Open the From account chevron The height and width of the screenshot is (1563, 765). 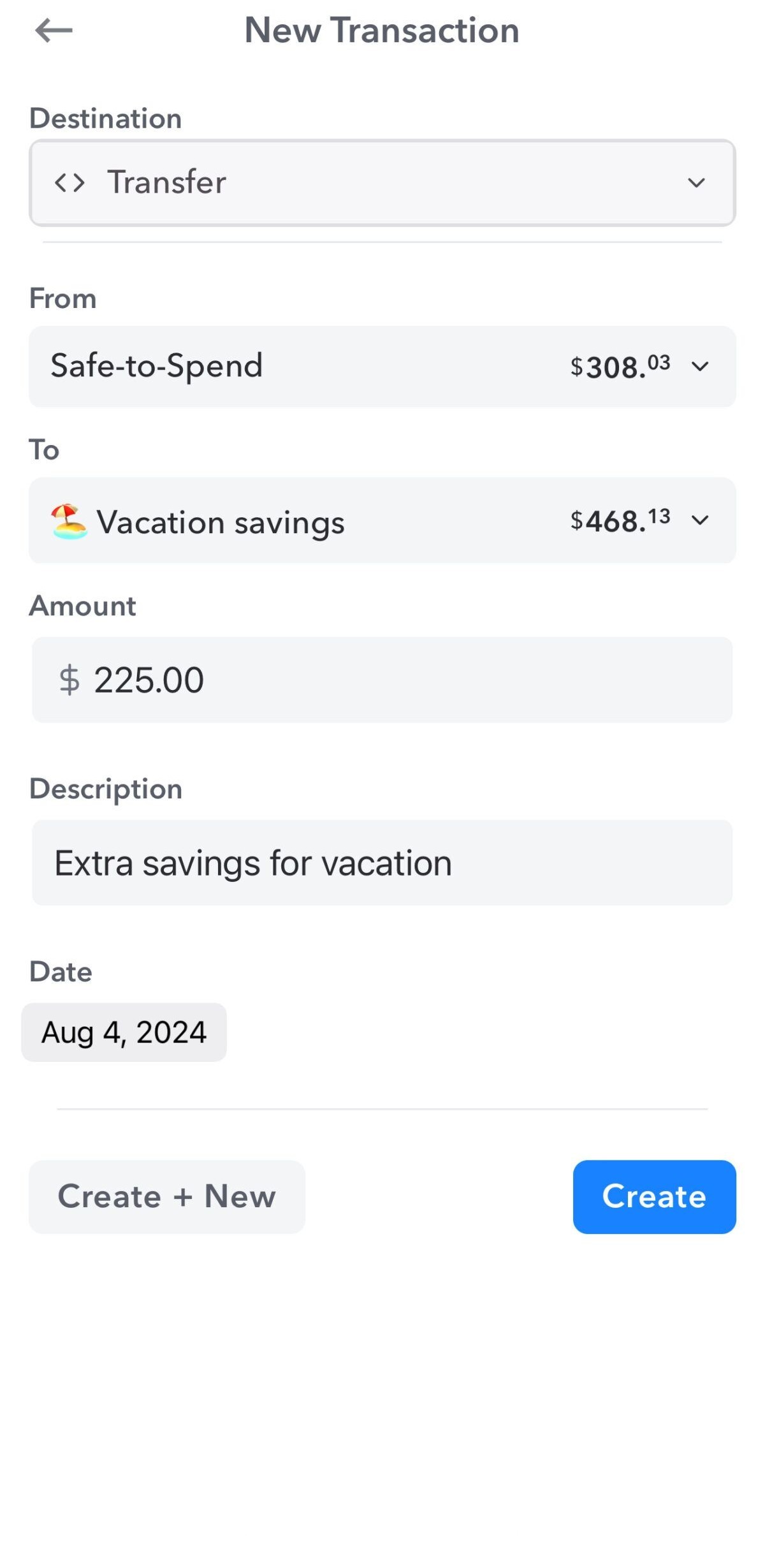click(x=700, y=367)
